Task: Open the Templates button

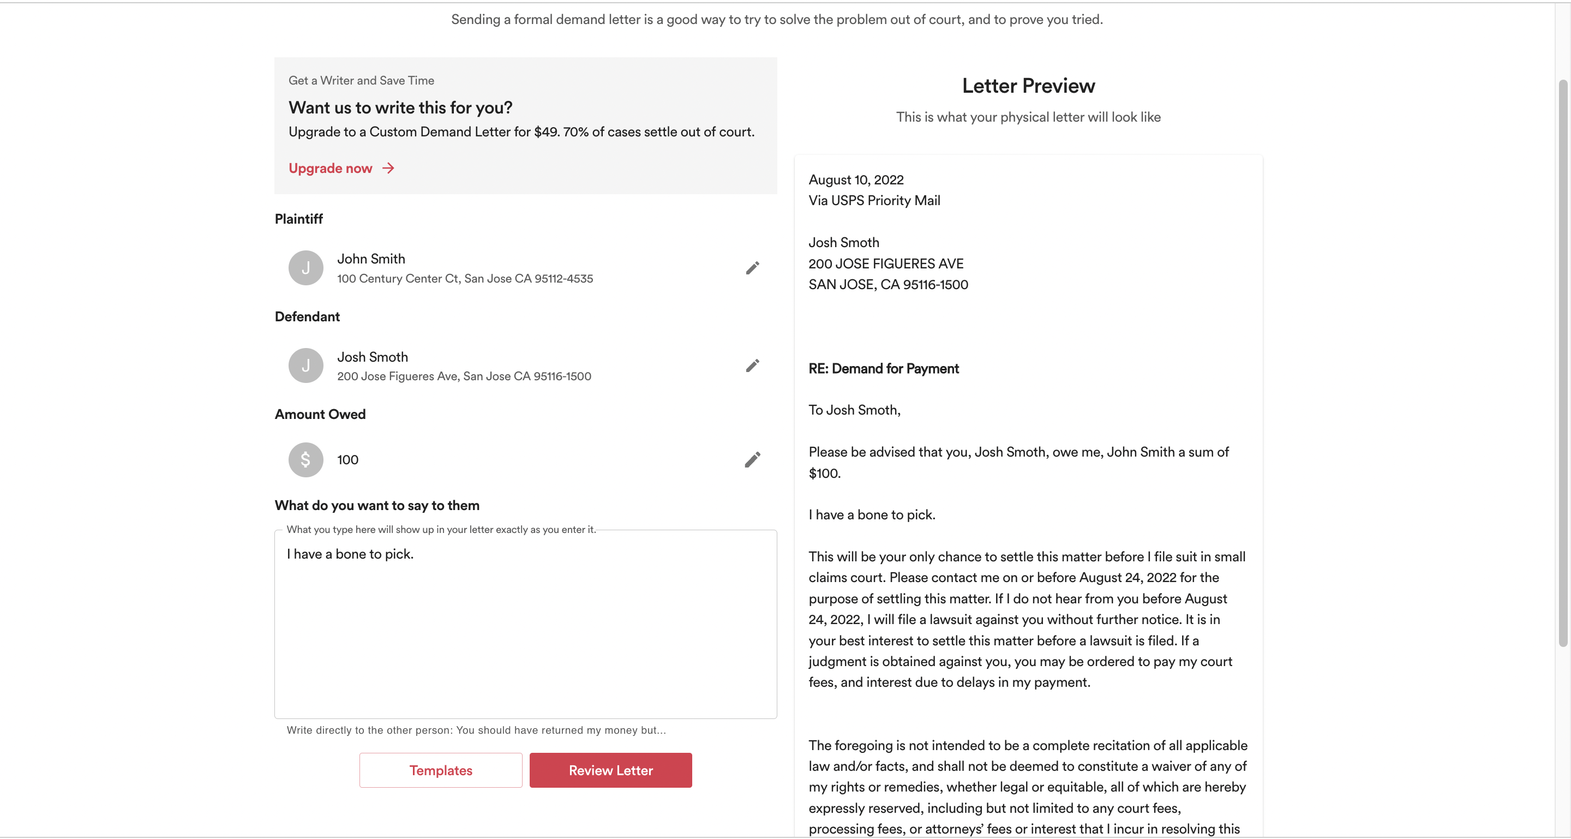Action: [440, 770]
